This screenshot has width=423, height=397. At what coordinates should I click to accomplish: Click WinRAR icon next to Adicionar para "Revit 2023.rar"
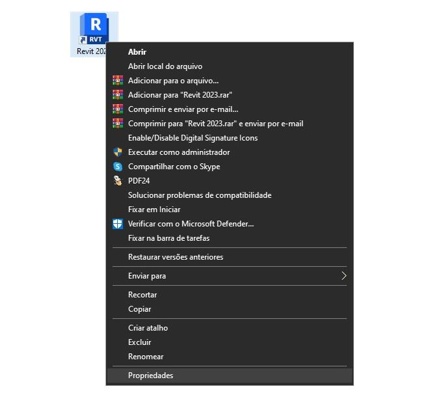[x=118, y=94]
